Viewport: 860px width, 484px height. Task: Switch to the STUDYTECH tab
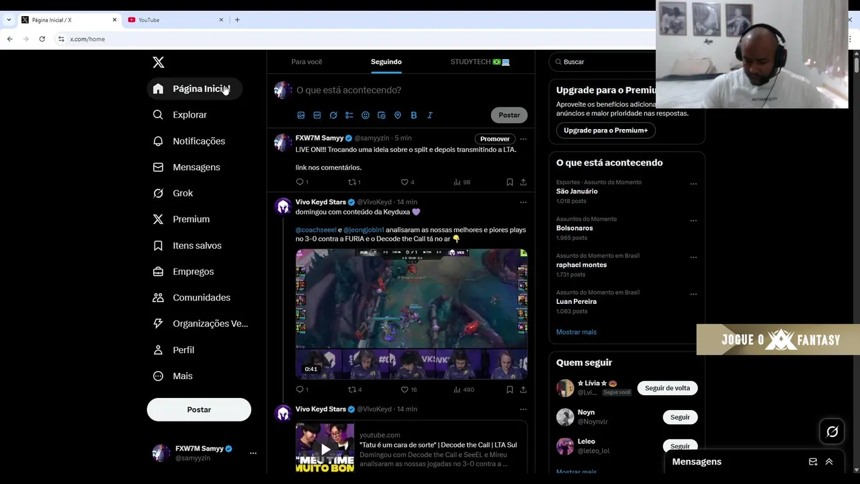[x=480, y=62]
